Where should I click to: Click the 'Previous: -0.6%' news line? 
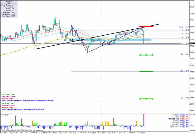8,106
